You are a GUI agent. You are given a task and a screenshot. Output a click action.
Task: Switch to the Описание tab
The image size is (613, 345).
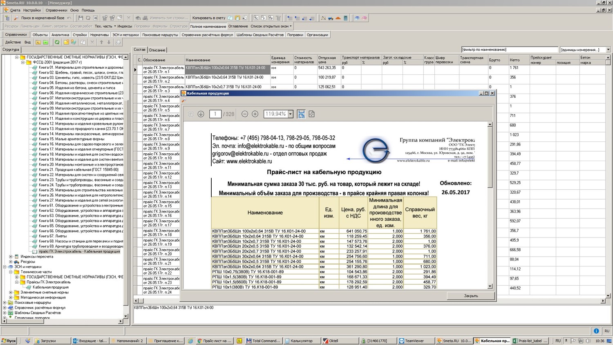tap(157, 50)
